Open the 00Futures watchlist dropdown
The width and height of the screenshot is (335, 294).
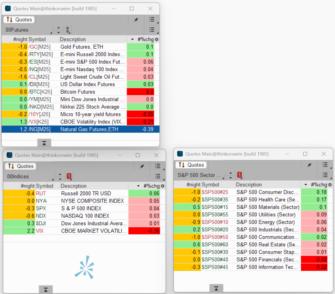[x=28, y=30]
